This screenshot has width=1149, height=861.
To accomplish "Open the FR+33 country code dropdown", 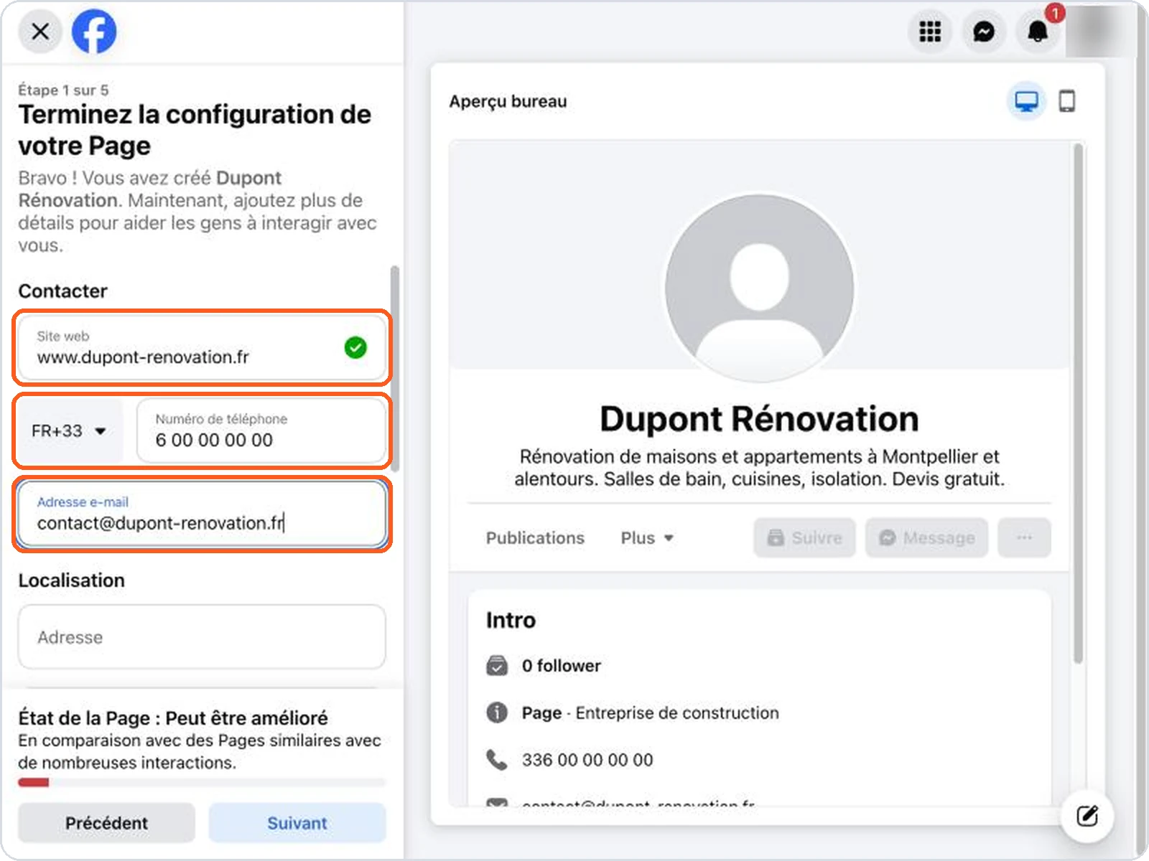I will (69, 431).
